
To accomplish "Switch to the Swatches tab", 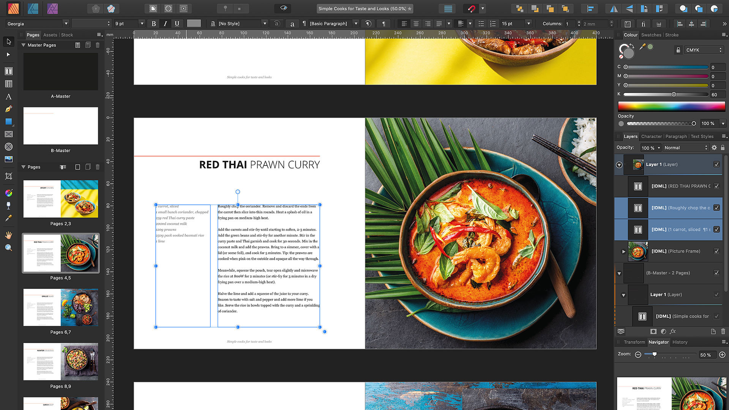I will coord(652,34).
